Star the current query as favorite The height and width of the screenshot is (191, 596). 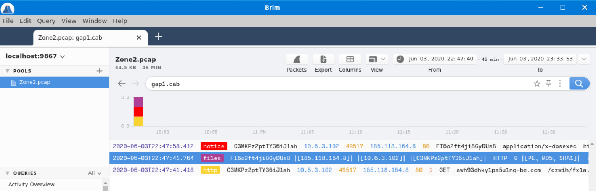(537, 84)
